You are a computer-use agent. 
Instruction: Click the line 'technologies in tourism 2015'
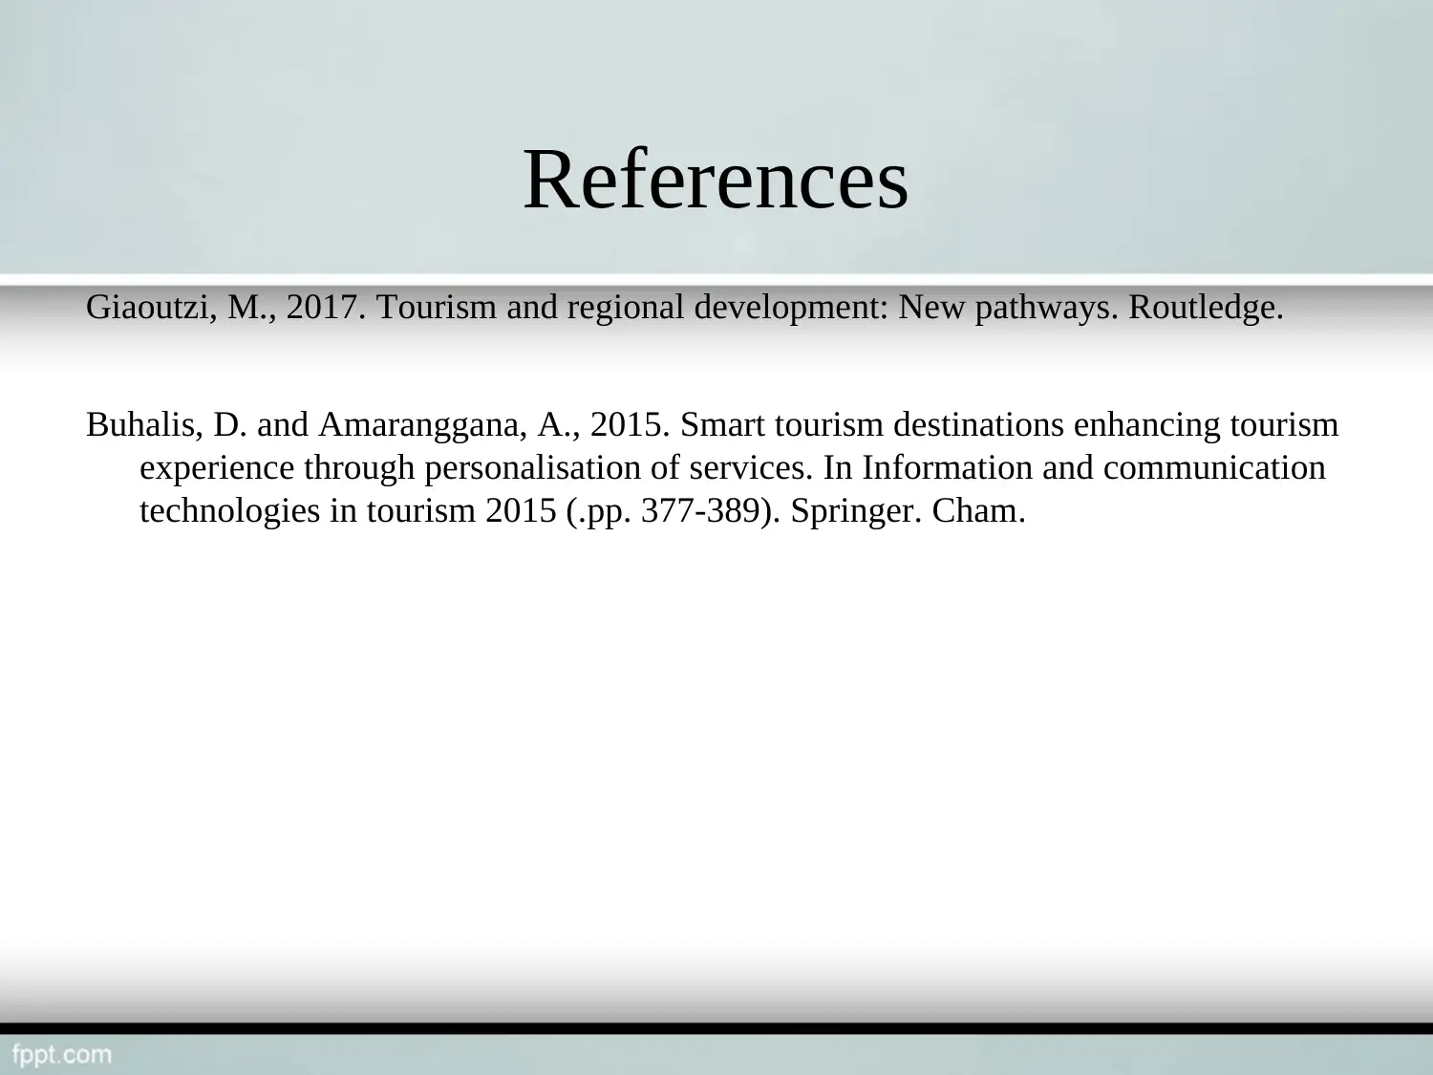click(x=583, y=510)
